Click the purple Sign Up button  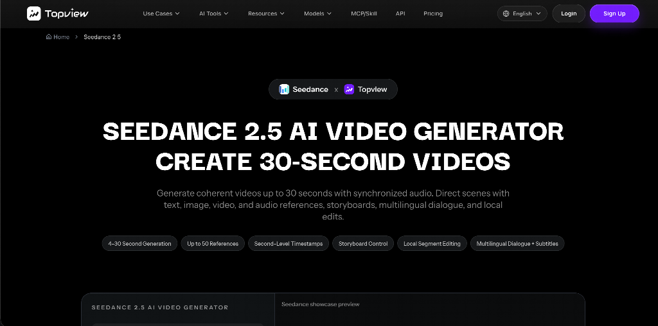614,13
